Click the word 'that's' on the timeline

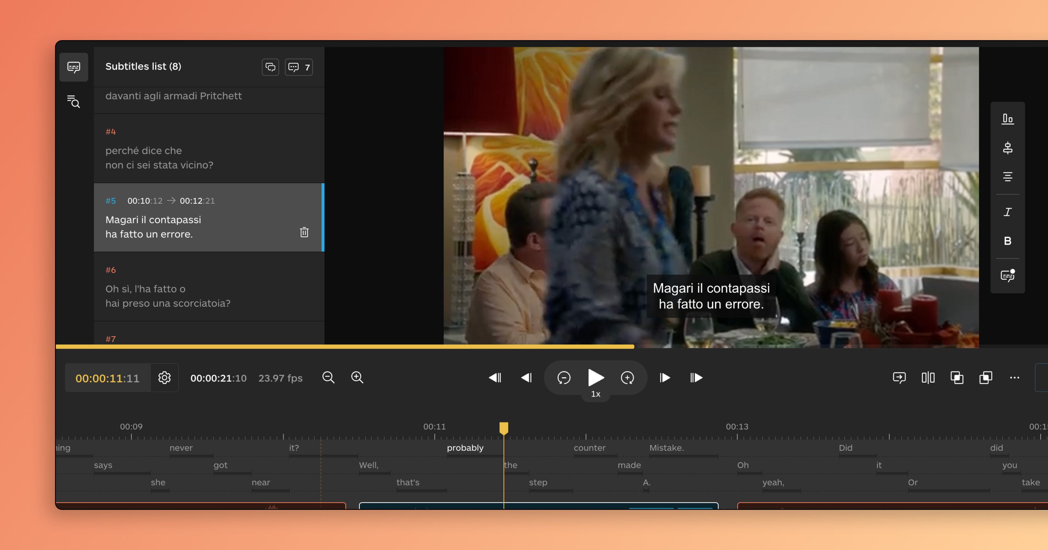[x=408, y=482]
